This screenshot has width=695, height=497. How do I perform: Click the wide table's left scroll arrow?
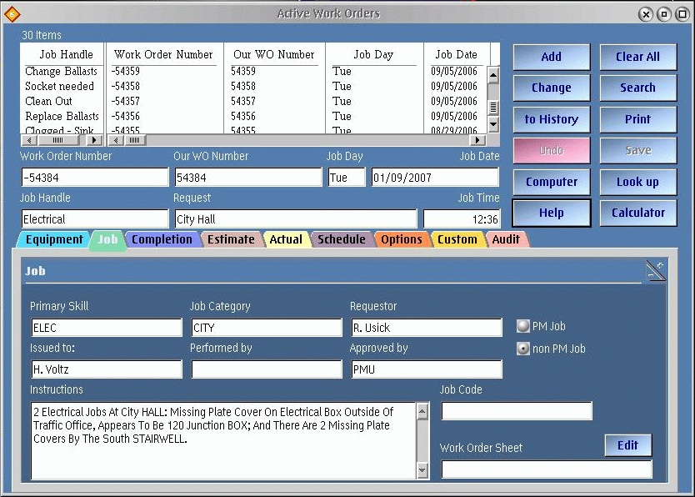pos(116,141)
